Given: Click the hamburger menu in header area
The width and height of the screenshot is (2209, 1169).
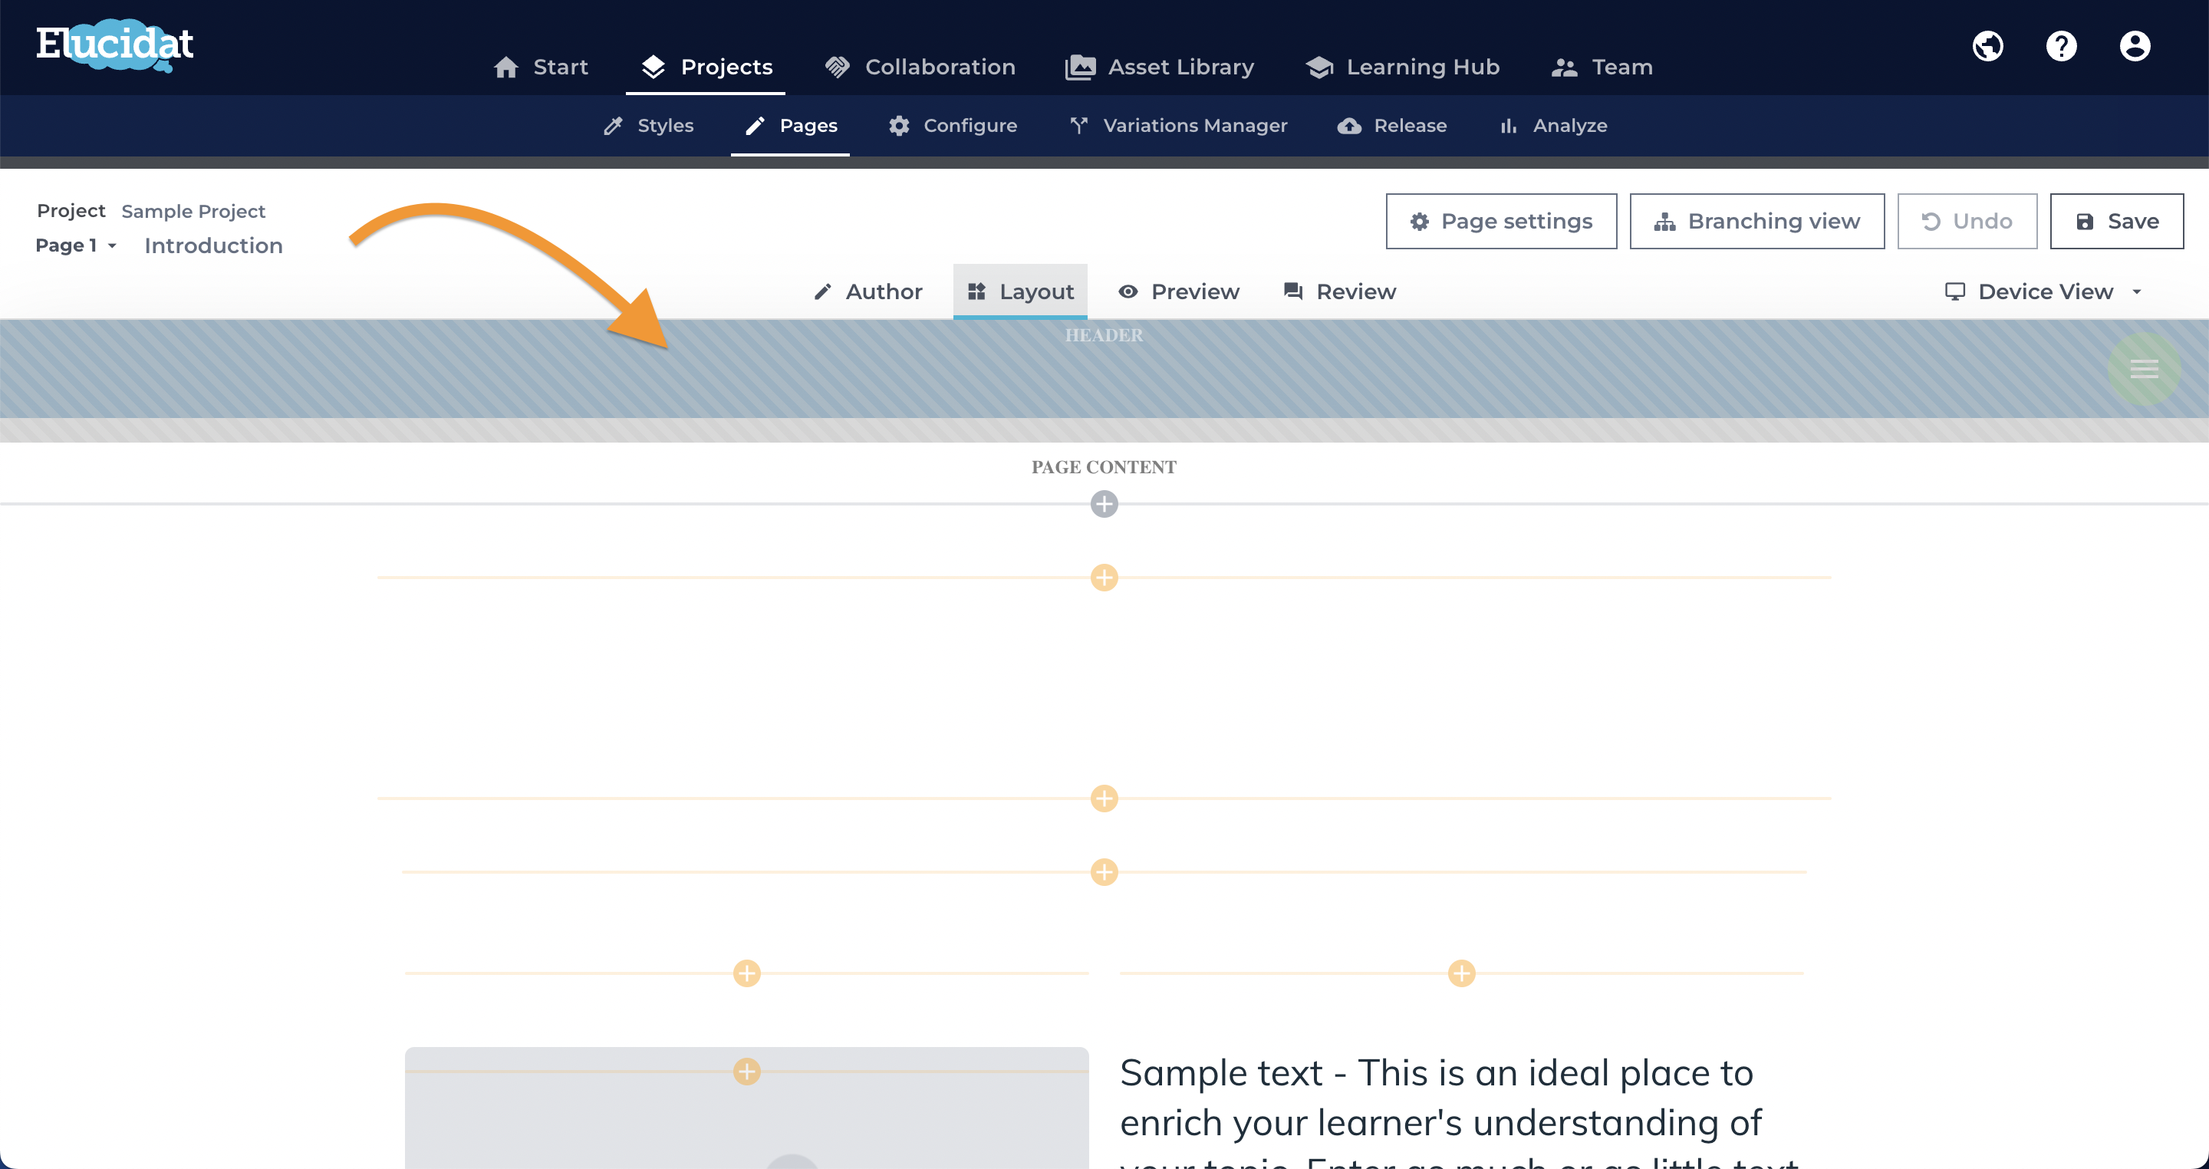Looking at the screenshot, I should click(x=2144, y=369).
